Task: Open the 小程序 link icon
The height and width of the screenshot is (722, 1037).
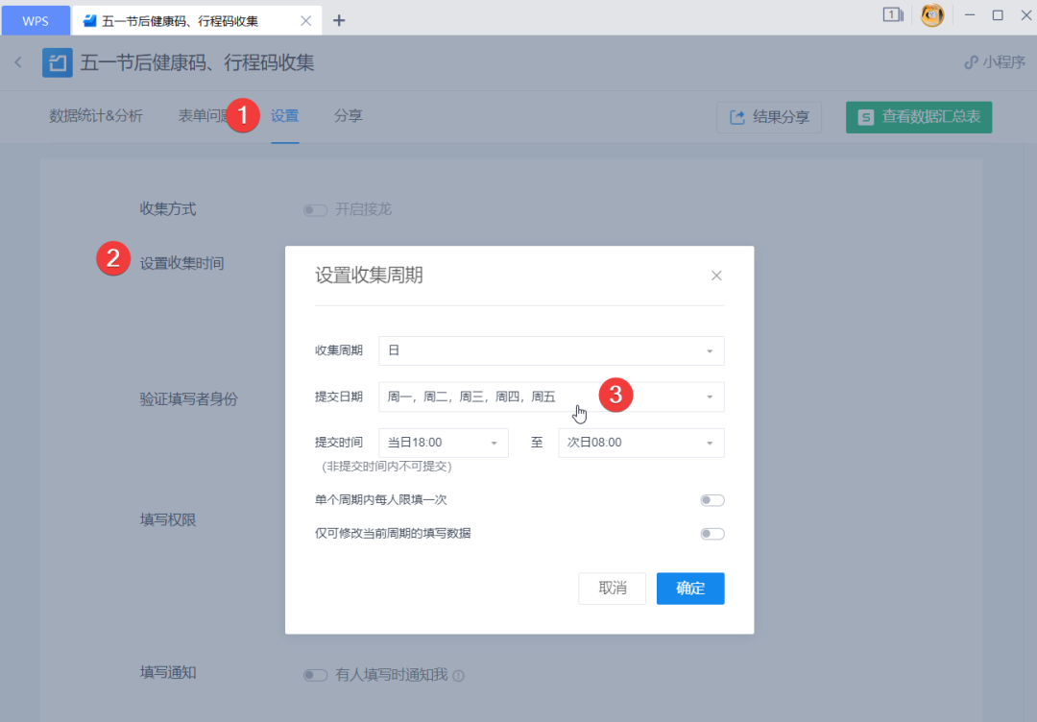Action: pyautogui.click(x=971, y=62)
